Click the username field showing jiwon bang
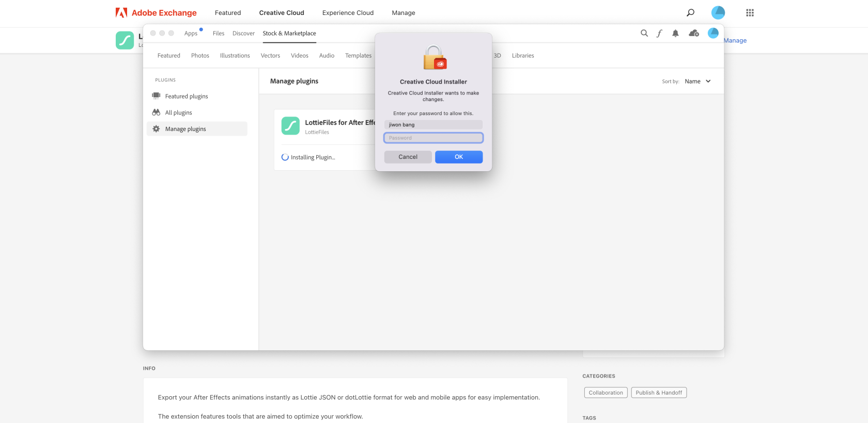Image resolution: width=868 pixels, height=423 pixels. tap(433, 125)
